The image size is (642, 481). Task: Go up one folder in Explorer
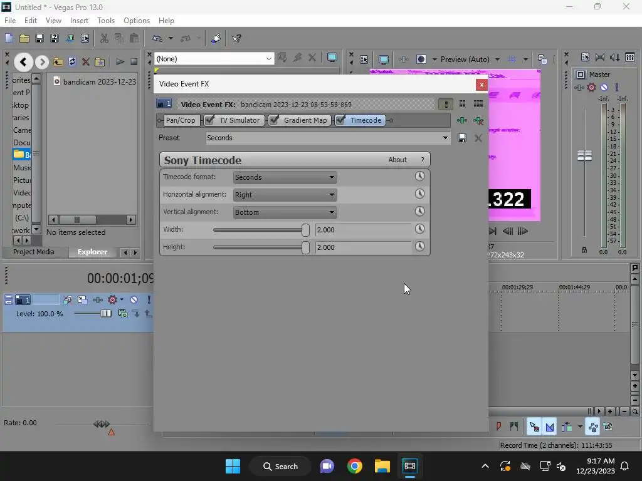(58, 62)
